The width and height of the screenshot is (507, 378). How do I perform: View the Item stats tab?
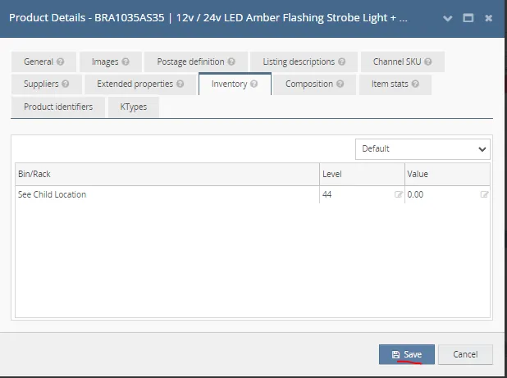click(395, 84)
